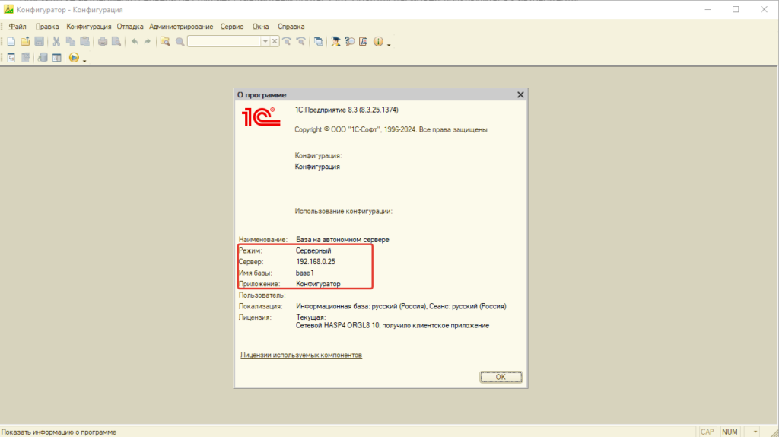Screen dimensions: 779x437
Task: Click the Compare configurations icon
Action: pos(25,58)
